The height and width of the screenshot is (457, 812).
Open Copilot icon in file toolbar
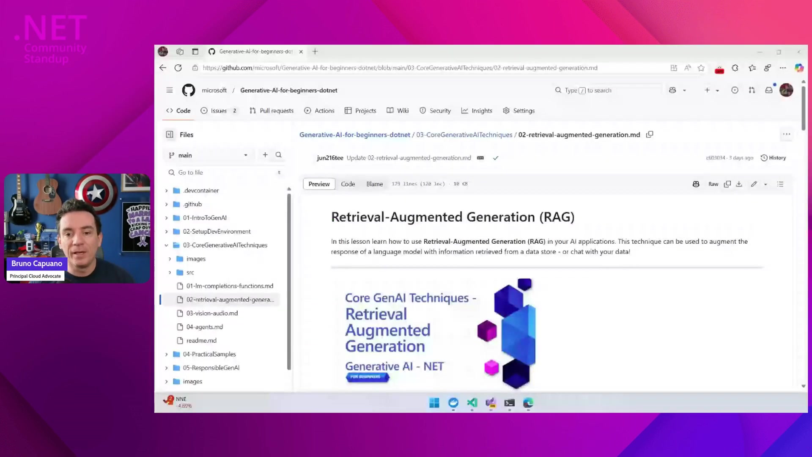(x=696, y=184)
